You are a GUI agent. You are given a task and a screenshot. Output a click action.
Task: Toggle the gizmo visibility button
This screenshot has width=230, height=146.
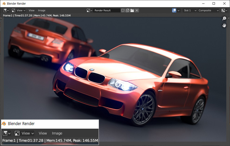pyautogui.click(x=174, y=10)
